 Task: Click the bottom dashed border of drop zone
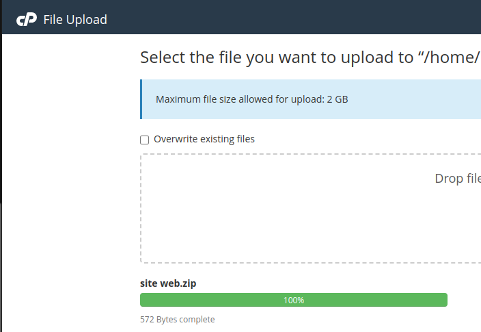tap(307, 262)
